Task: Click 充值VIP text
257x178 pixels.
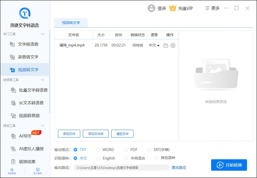Action: coord(185,8)
